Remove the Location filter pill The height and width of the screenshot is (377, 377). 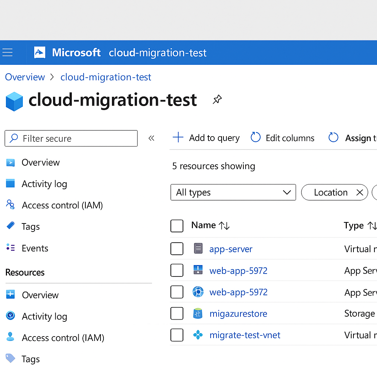360,193
